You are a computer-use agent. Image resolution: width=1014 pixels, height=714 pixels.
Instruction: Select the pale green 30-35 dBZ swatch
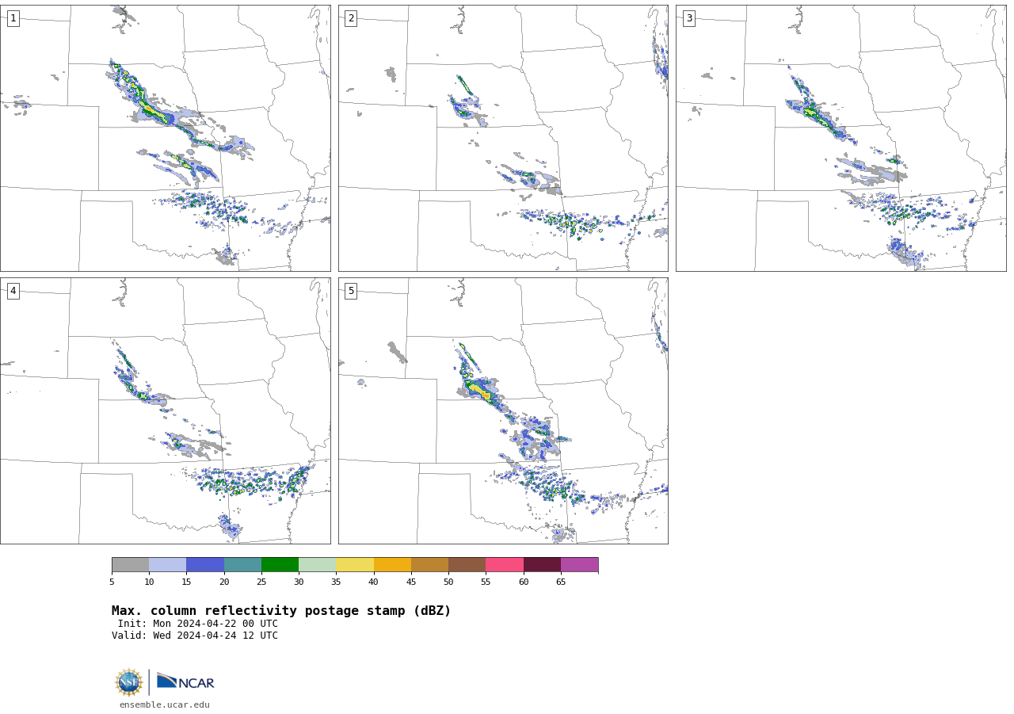(x=317, y=564)
